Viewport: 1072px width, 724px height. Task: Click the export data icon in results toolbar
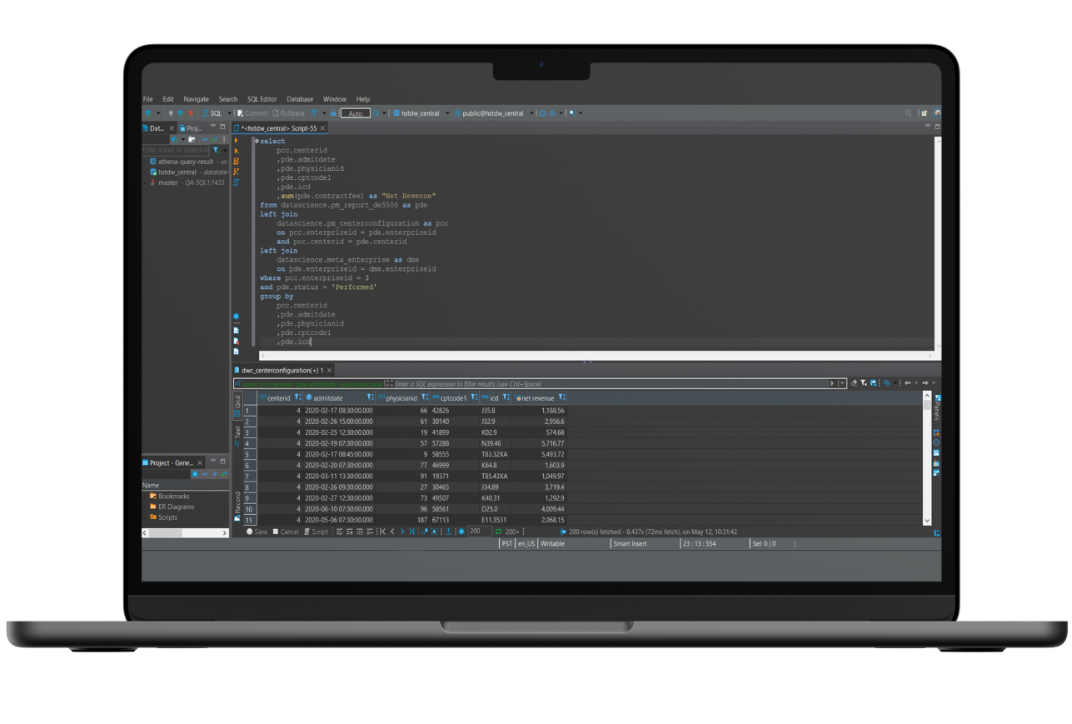pyautogui.click(x=449, y=531)
